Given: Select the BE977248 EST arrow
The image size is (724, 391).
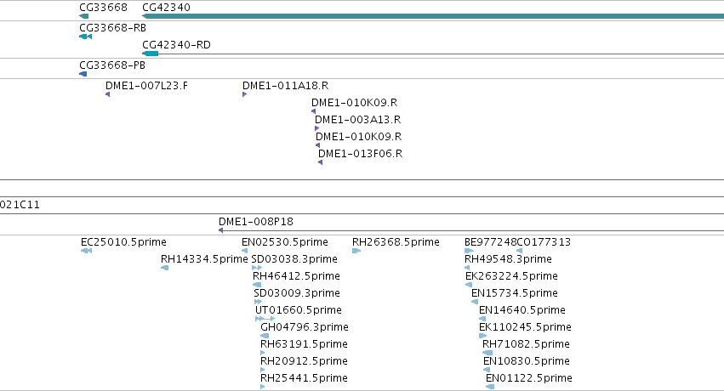Looking at the screenshot, I should coord(469,251).
